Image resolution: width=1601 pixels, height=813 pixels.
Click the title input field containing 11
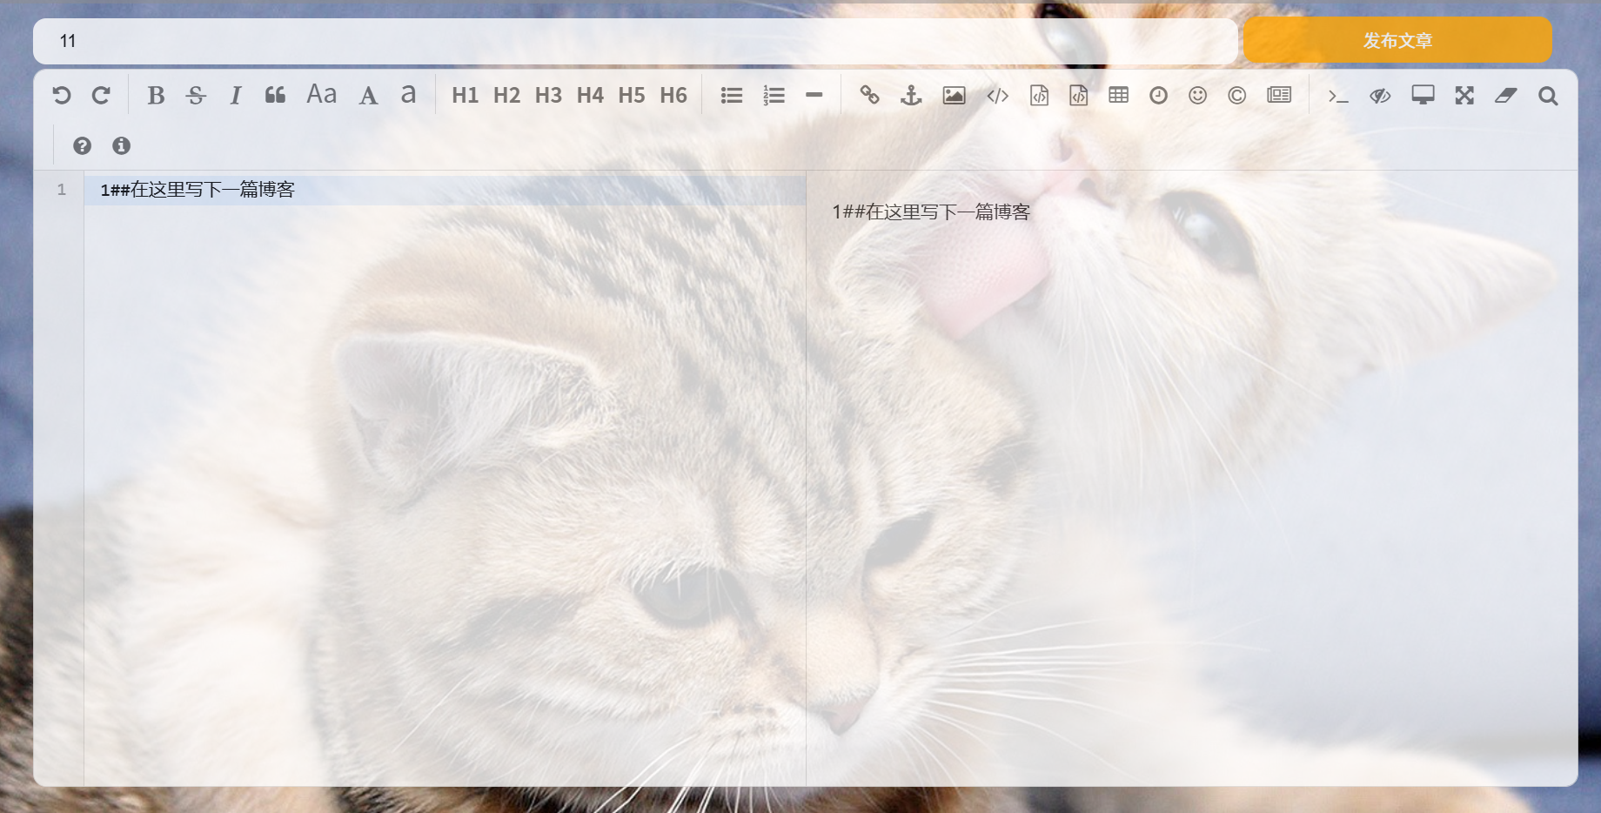[x=635, y=41]
